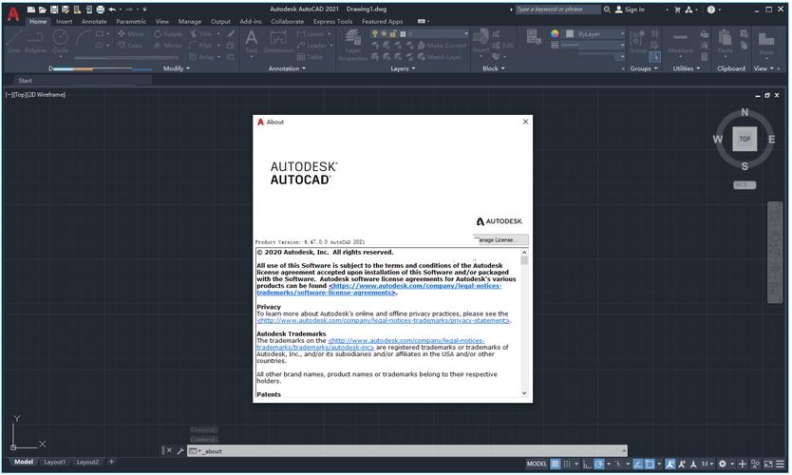Open the Express Tools ribbon tab
This screenshot has width=792, height=475.
332,21
